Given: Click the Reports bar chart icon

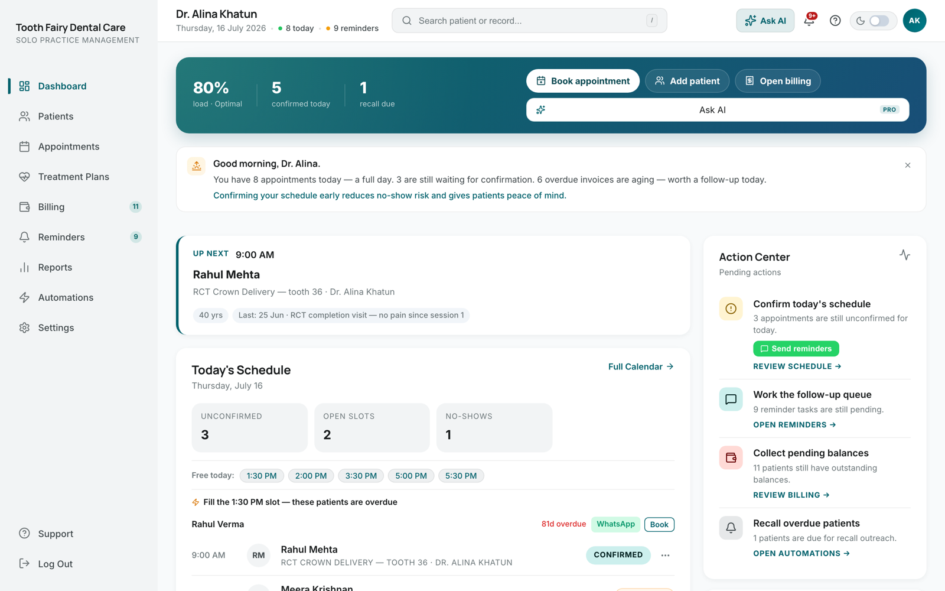Looking at the screenshot, I should (24, 267).
